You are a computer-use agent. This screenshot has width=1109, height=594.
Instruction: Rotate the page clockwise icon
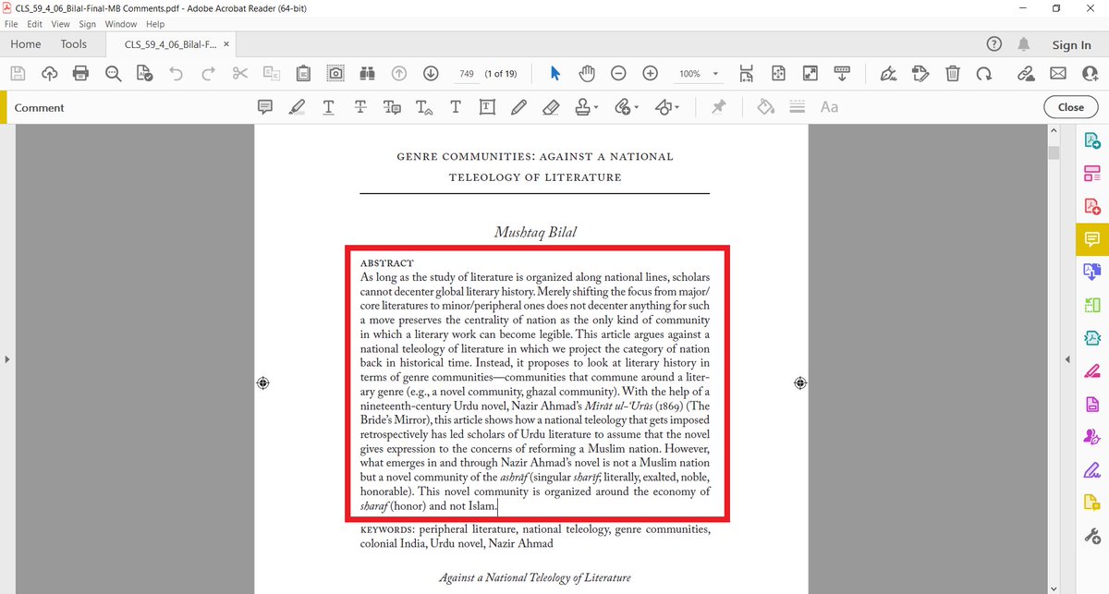pos(984,74)
